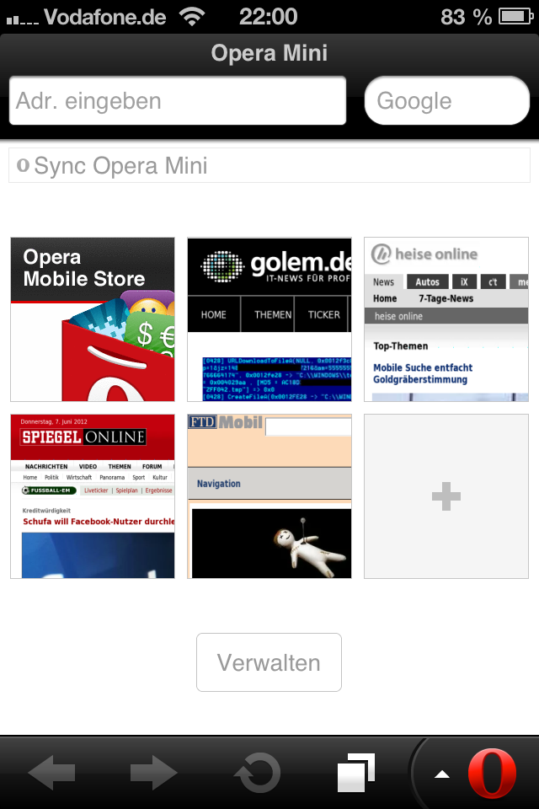Viewport: 539px width, 809px height.
Task: Tap the Vodafone.de carrier label
Action: [x=104, y=17]
